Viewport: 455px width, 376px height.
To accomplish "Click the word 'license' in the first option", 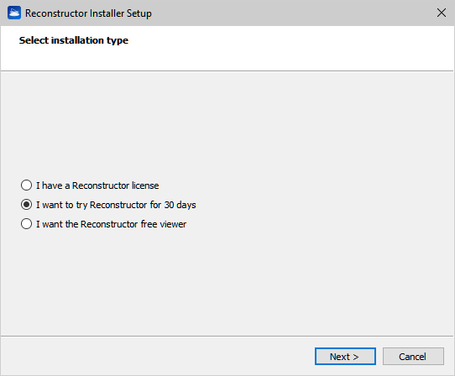I will click(x=145, y=185).
